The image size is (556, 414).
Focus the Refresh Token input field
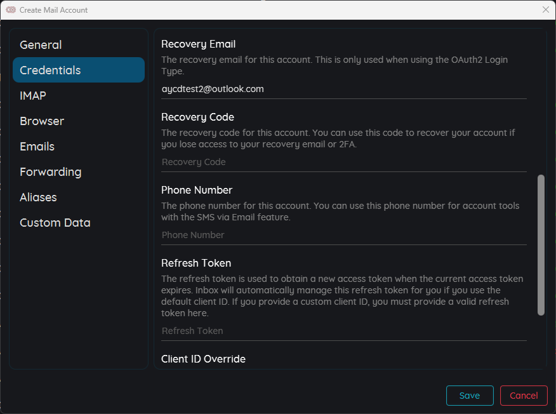(x=343, y=331)
